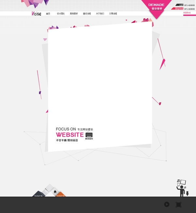Screen dimensions: 196x213
Task: Select 建设流程 in the navigation
Action: click(87, 14)
